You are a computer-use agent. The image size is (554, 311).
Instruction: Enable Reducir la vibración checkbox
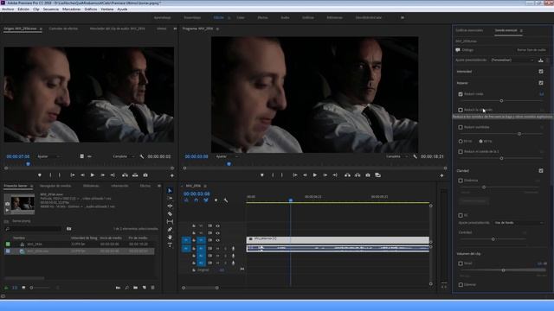point(461,110)
